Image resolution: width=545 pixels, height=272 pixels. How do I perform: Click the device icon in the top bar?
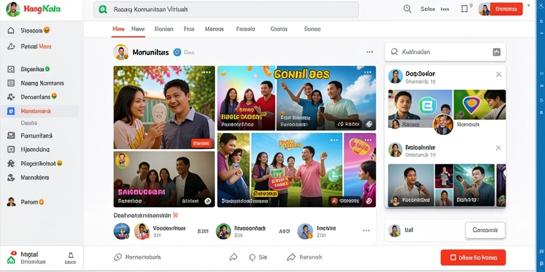pos(464,10)
